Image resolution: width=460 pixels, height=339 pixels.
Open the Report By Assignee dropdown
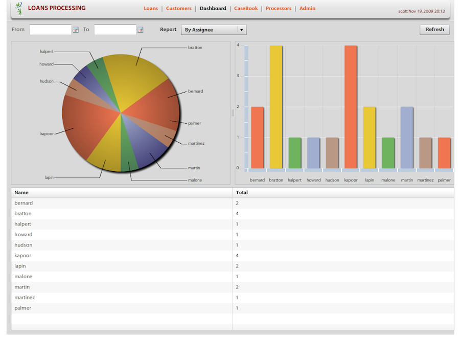click(x=214, y=30)
